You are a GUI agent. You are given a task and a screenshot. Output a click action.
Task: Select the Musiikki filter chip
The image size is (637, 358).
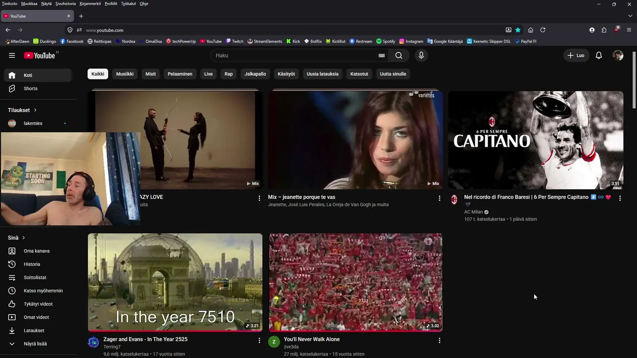point(125,74)
